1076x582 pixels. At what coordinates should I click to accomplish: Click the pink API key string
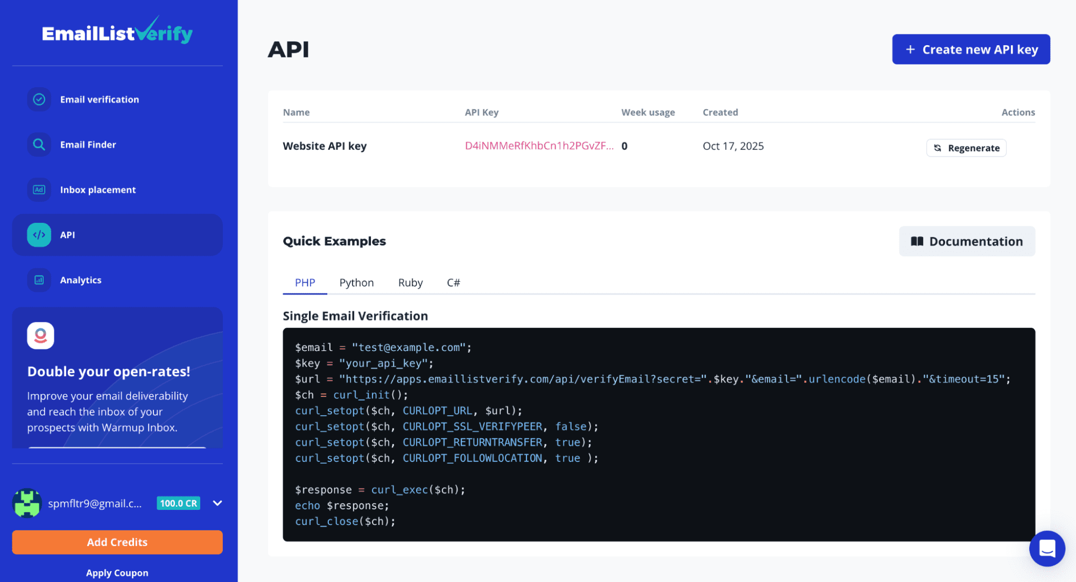coord(539,146)
